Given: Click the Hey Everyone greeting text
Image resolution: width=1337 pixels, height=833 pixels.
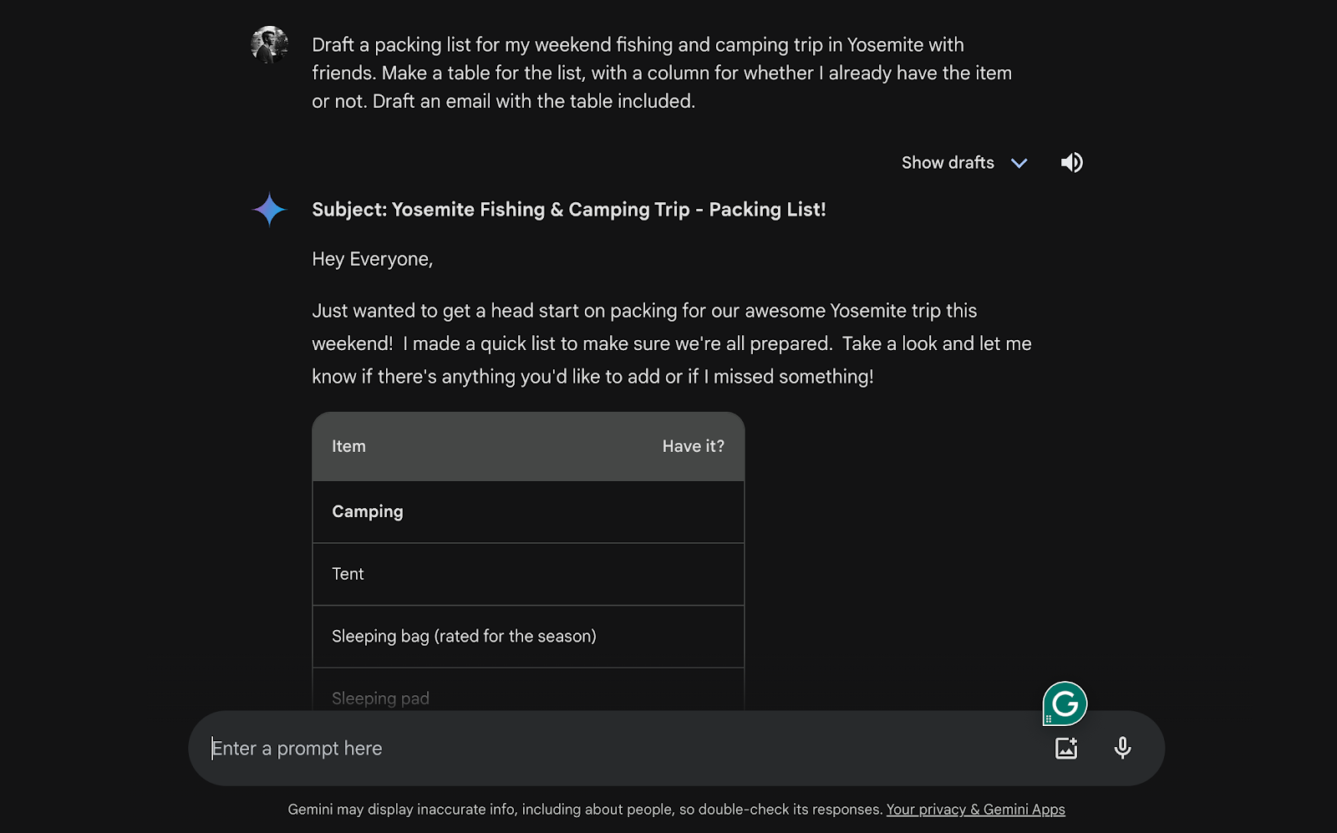Looking at the screenshot, I should click(x=373, y=259).
